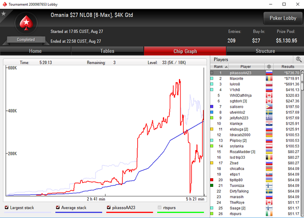
Task: Click the Canadian flag beside Wh0DatN!nja
Action: point(269,96)
